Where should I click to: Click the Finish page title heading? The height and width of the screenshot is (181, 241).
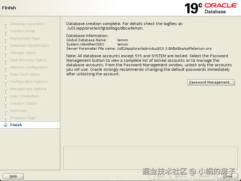[x=9, y=8]
